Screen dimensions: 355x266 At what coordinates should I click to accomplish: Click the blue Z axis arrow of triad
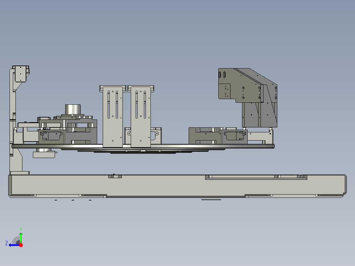[14, 245]
